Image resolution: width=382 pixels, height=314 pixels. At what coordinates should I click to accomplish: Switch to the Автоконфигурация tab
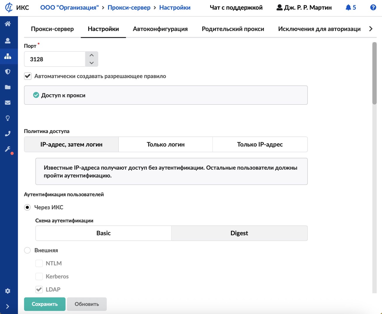160,29
